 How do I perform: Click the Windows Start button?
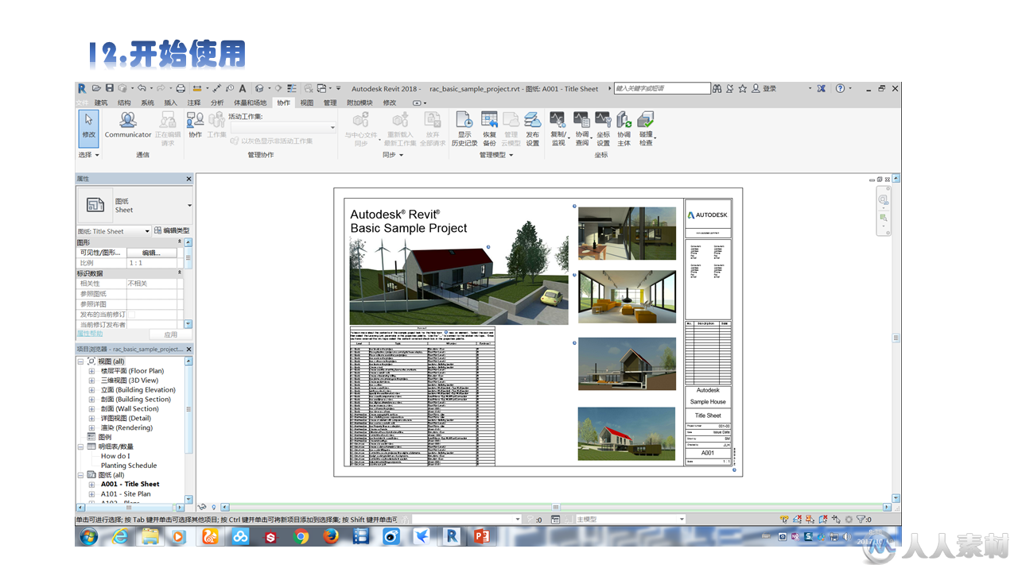[88, 537]
